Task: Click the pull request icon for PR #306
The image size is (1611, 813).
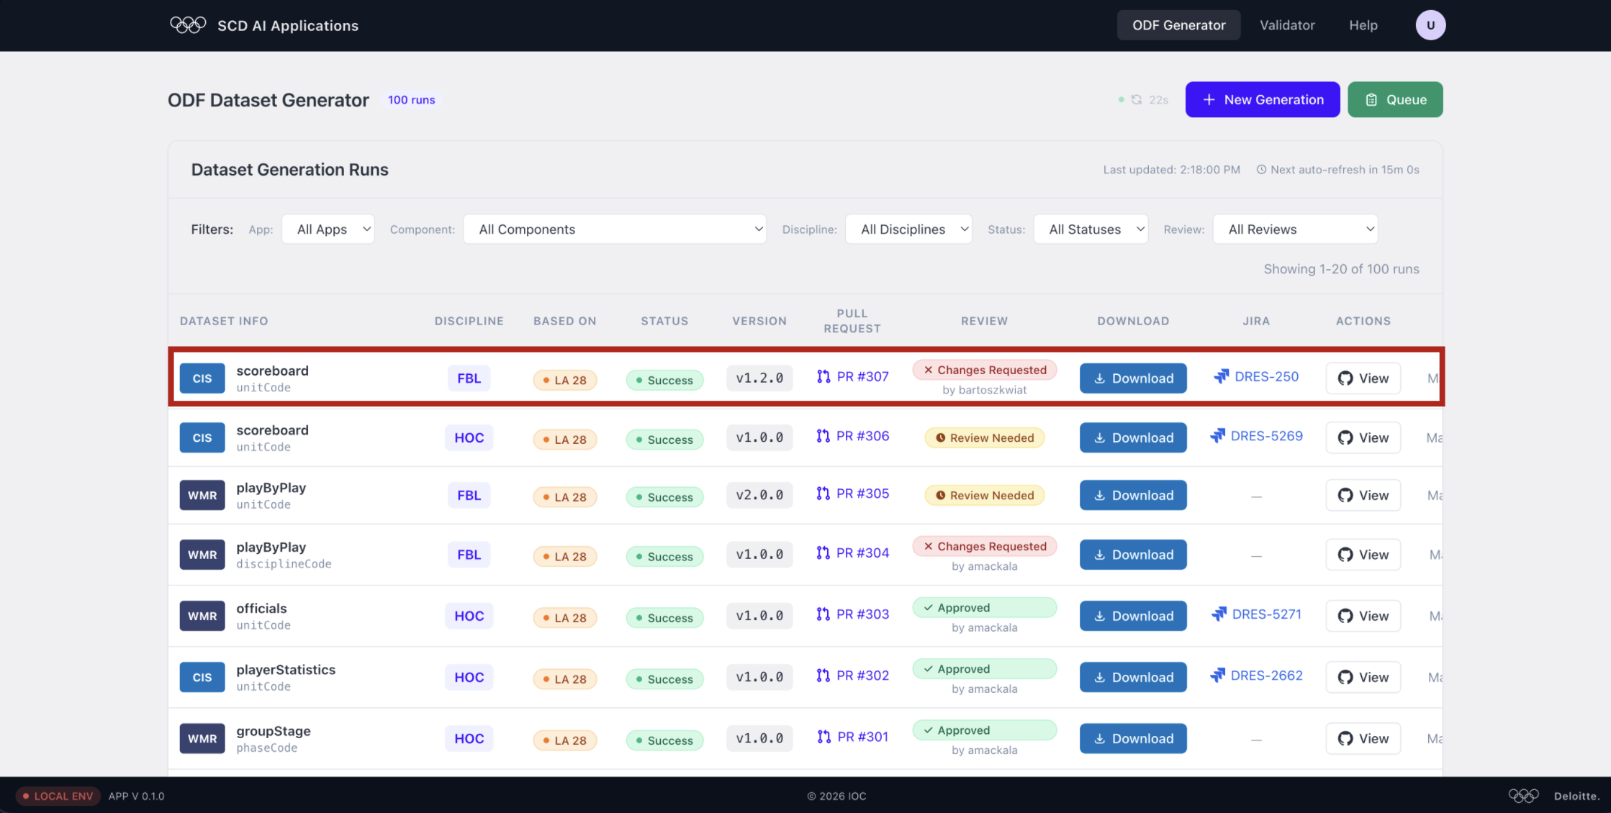Action: coord(823,436)
